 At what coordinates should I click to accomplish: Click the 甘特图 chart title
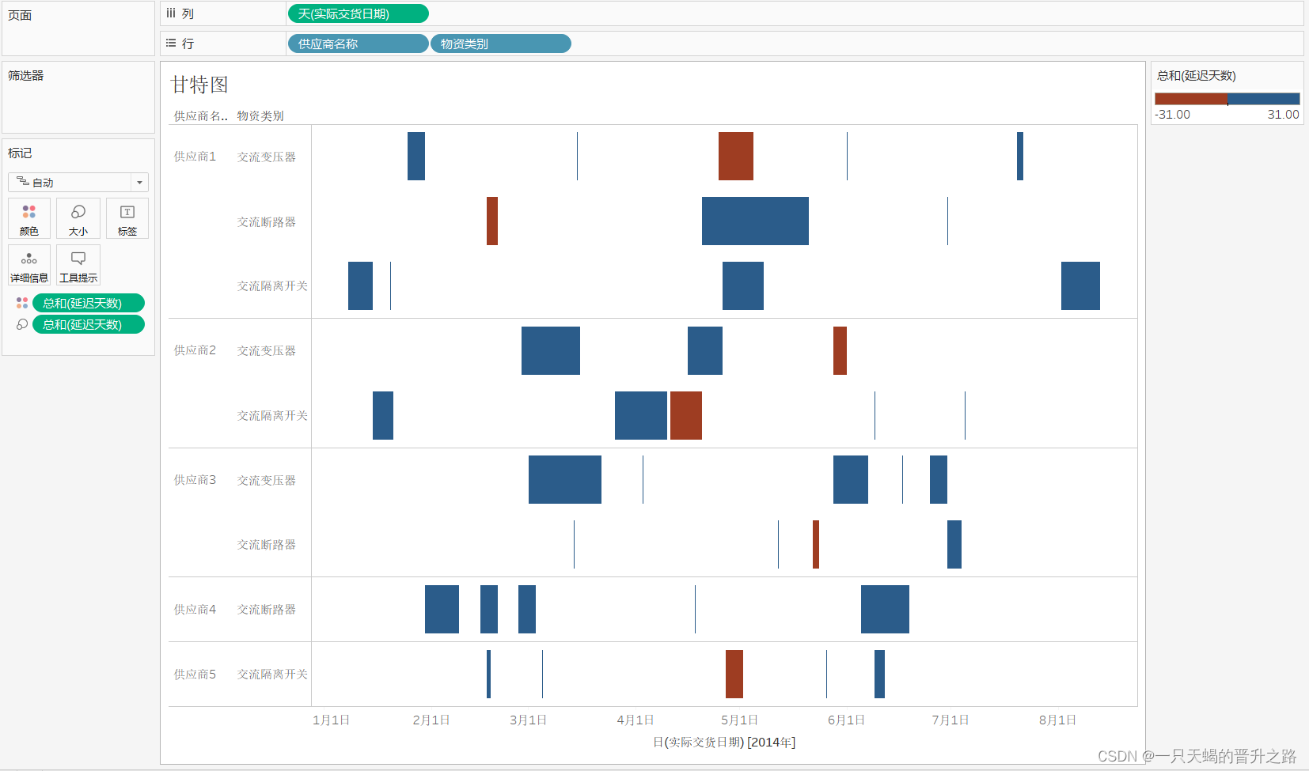(x=199, y=85)
